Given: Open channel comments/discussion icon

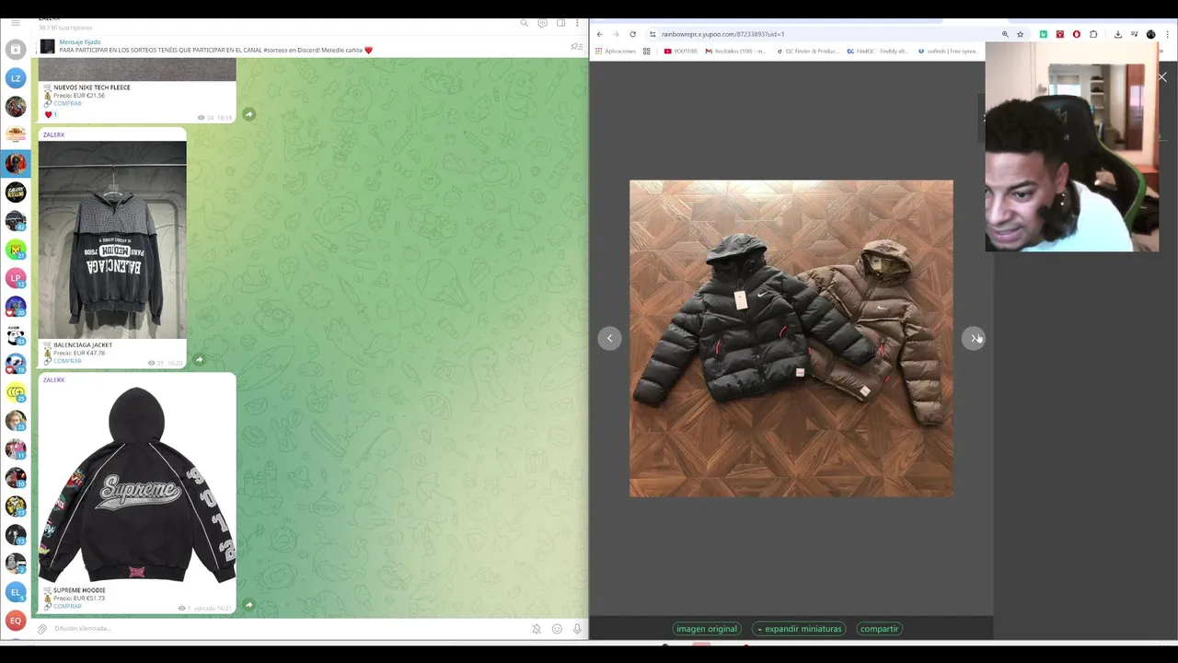Looking at the screenshot, I should [x=542, y=23].
